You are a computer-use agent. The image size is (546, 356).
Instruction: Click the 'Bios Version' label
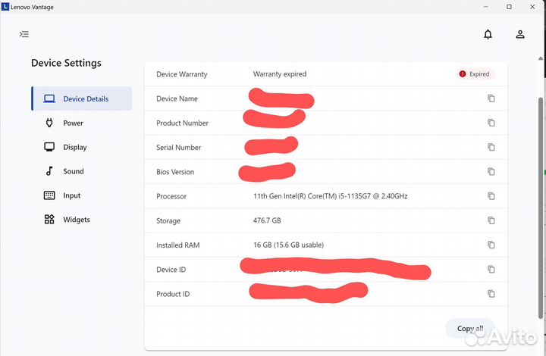pos(175,172)
